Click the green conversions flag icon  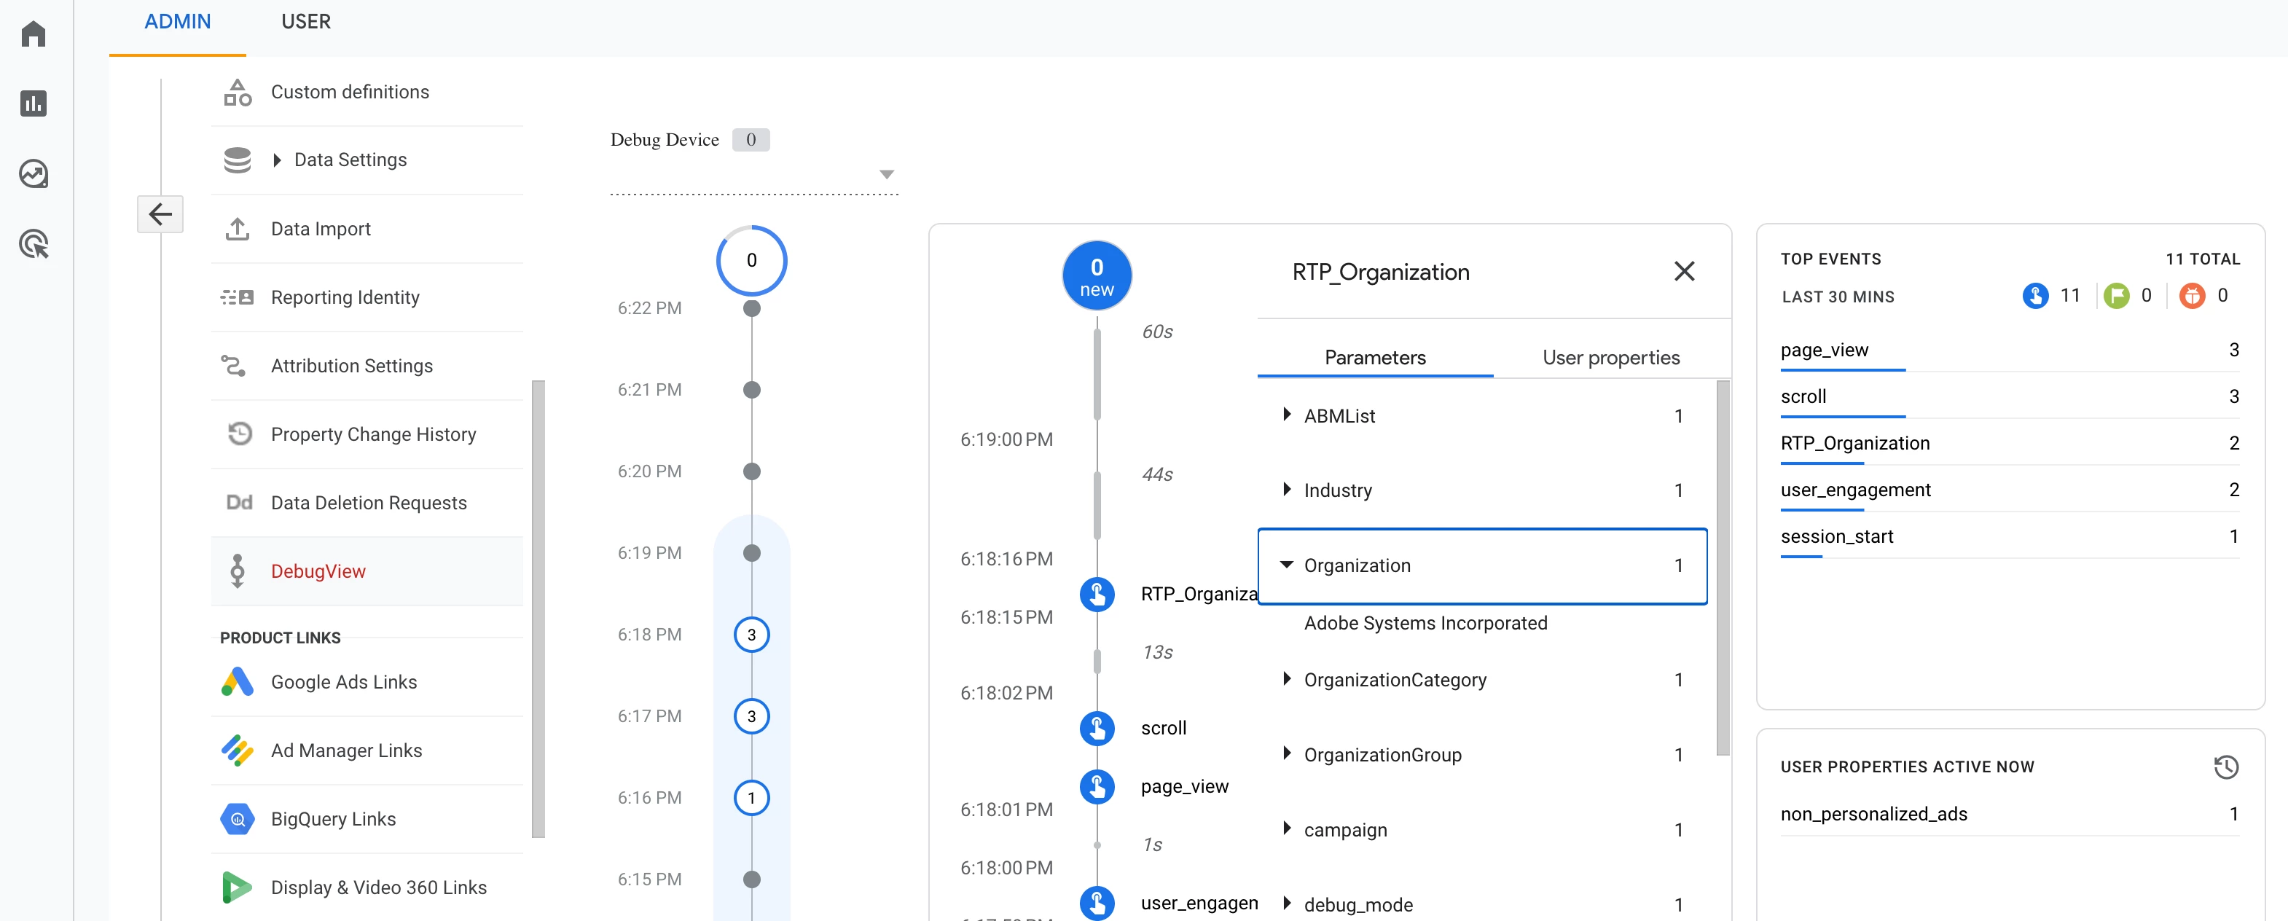tap(2116, 296)
